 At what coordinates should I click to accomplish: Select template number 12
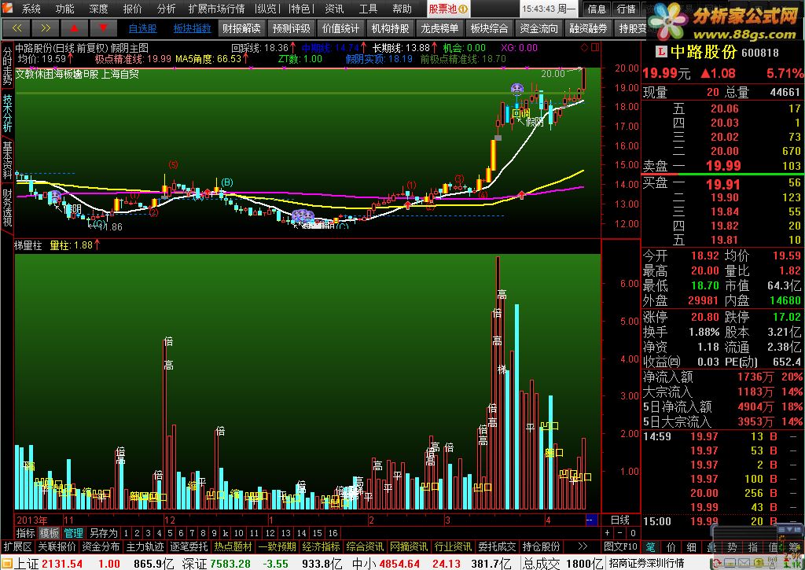pos(270,533)
